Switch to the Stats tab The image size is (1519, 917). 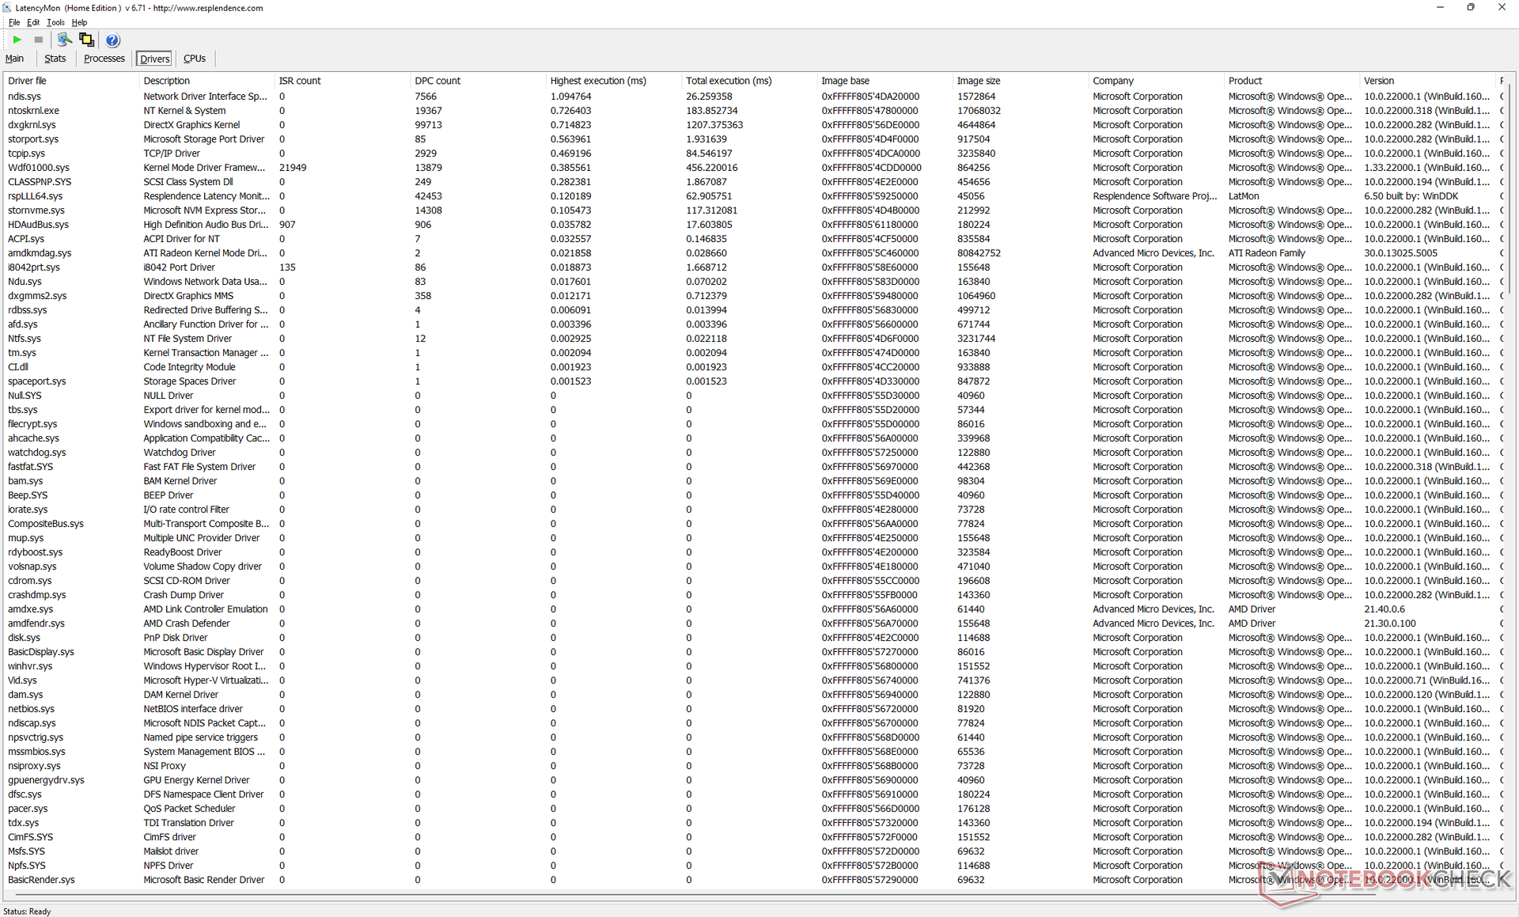coord(55,59)
